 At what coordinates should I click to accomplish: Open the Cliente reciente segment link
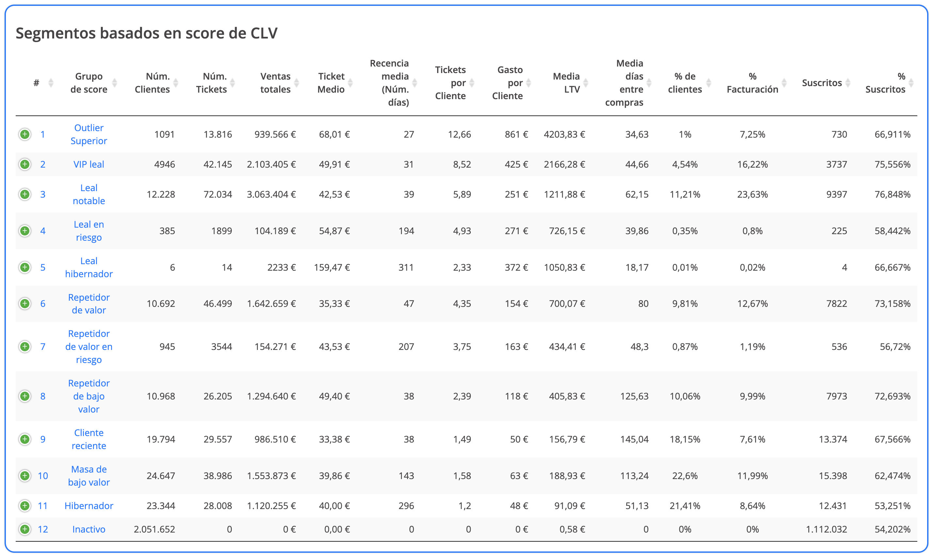89,439
